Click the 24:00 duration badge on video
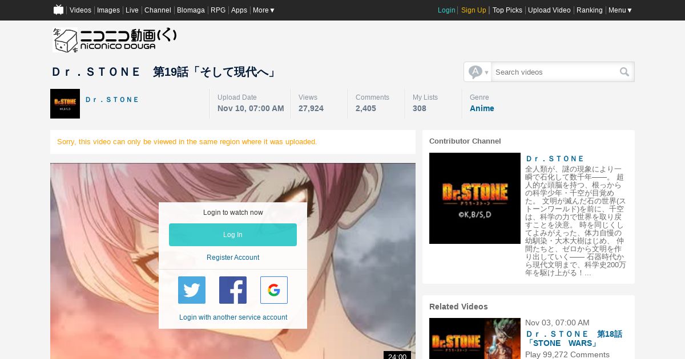 pos(397,356)
